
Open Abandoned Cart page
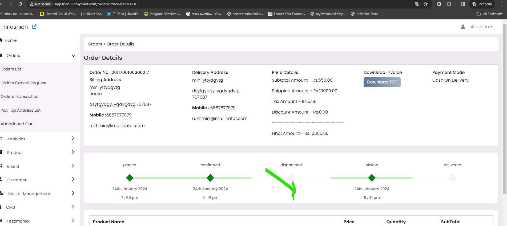pyautogui.click(x=17, y=124)
